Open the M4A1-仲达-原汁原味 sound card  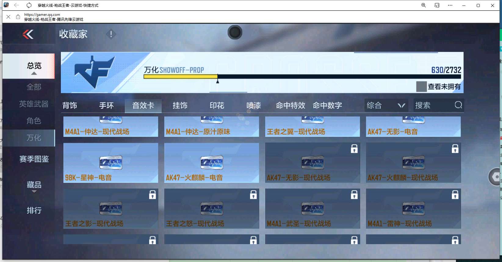pyautogui.click(x=211, y=127)
